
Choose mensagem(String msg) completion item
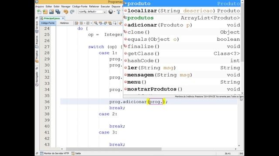coord(182,75)
